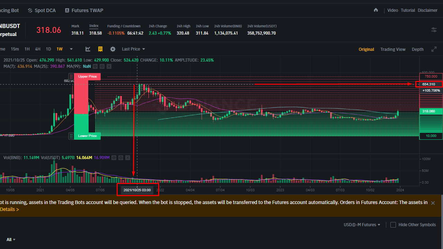Open Vol indicator settings gear
This screenshot has width=443, height=249.
pos(121,158)
